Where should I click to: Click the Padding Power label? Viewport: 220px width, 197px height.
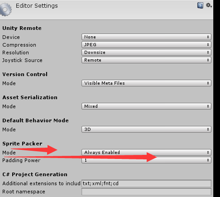(21, 160)
